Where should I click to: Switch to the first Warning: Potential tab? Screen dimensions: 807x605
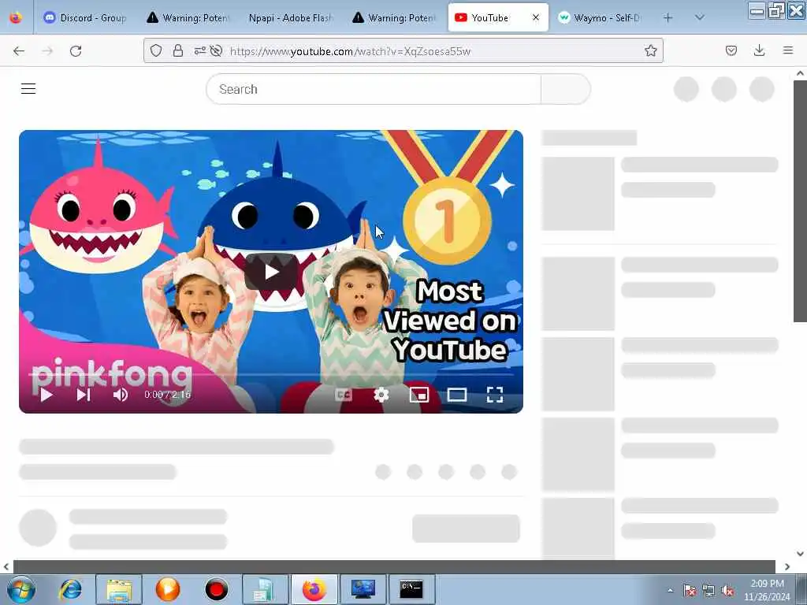pyautogui.click(x=188, y=18)
